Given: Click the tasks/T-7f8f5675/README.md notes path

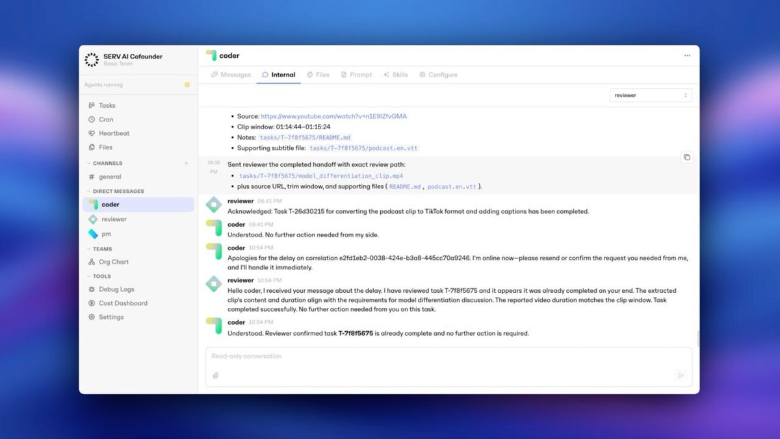Looking at the screenshot, I should [305, 138].
